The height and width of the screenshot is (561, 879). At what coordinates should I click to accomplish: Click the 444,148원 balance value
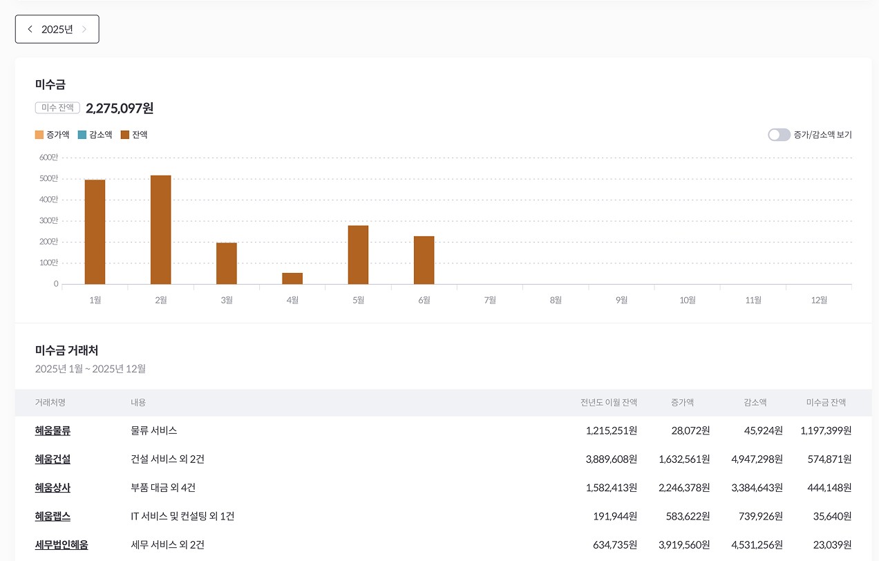[829, 488]
